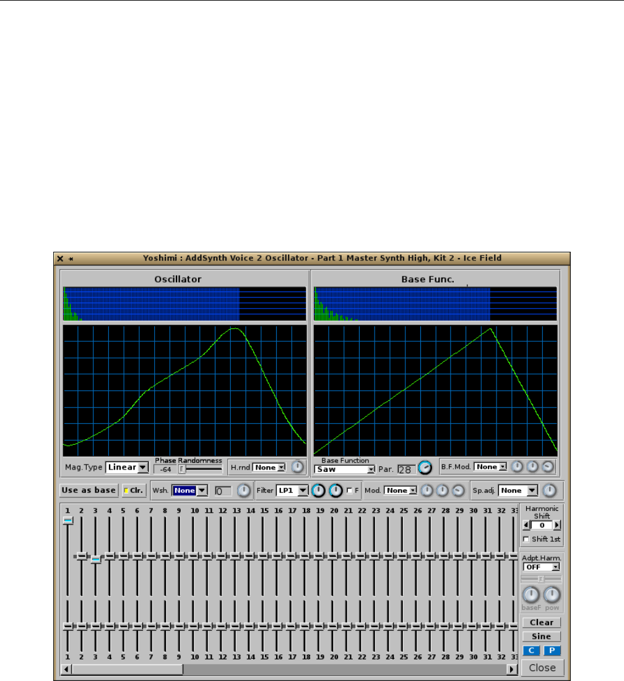Click the base function Par. knob
The width and height of the screenshot is (624, 681).
point(425,468)
